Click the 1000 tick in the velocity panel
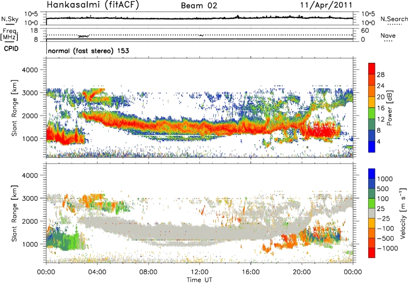Viewport: 408px width, 283px height. (30, 244)
